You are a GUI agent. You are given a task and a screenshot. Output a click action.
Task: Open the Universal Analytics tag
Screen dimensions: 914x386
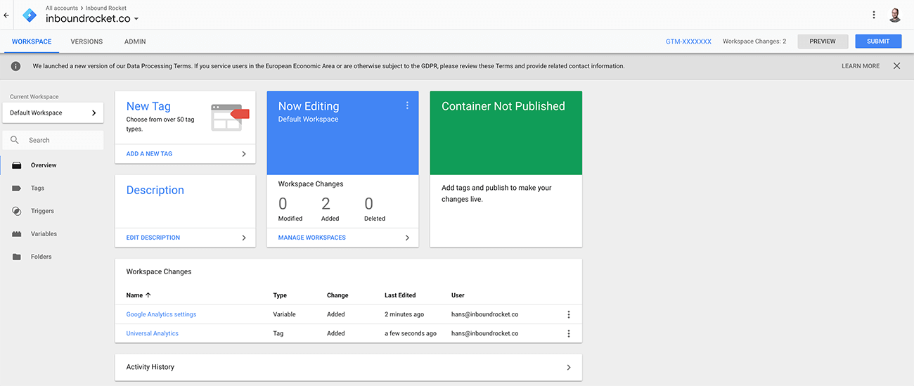[153, 333]
